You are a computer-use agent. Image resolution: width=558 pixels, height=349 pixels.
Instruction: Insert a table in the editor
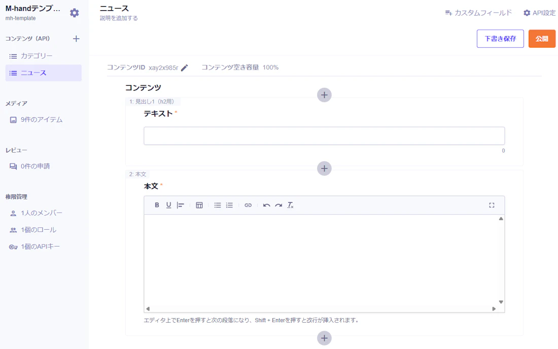coord(199,205)
